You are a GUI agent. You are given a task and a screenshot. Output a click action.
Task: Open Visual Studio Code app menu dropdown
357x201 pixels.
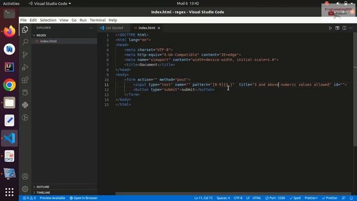[x=50, y=3]
